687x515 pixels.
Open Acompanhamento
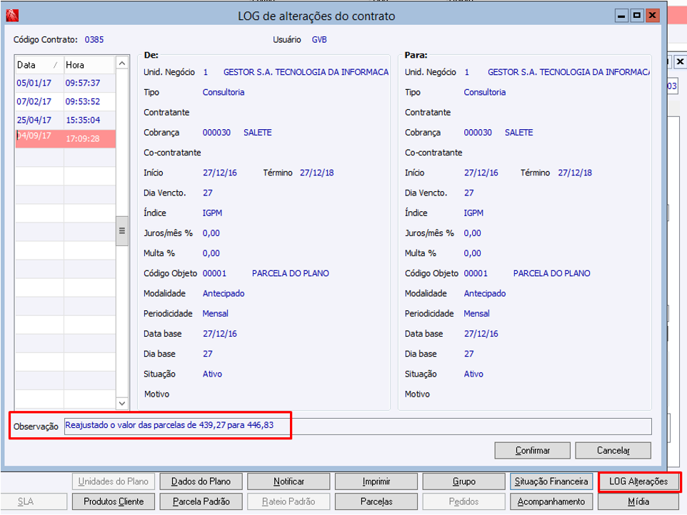point(551,501)
